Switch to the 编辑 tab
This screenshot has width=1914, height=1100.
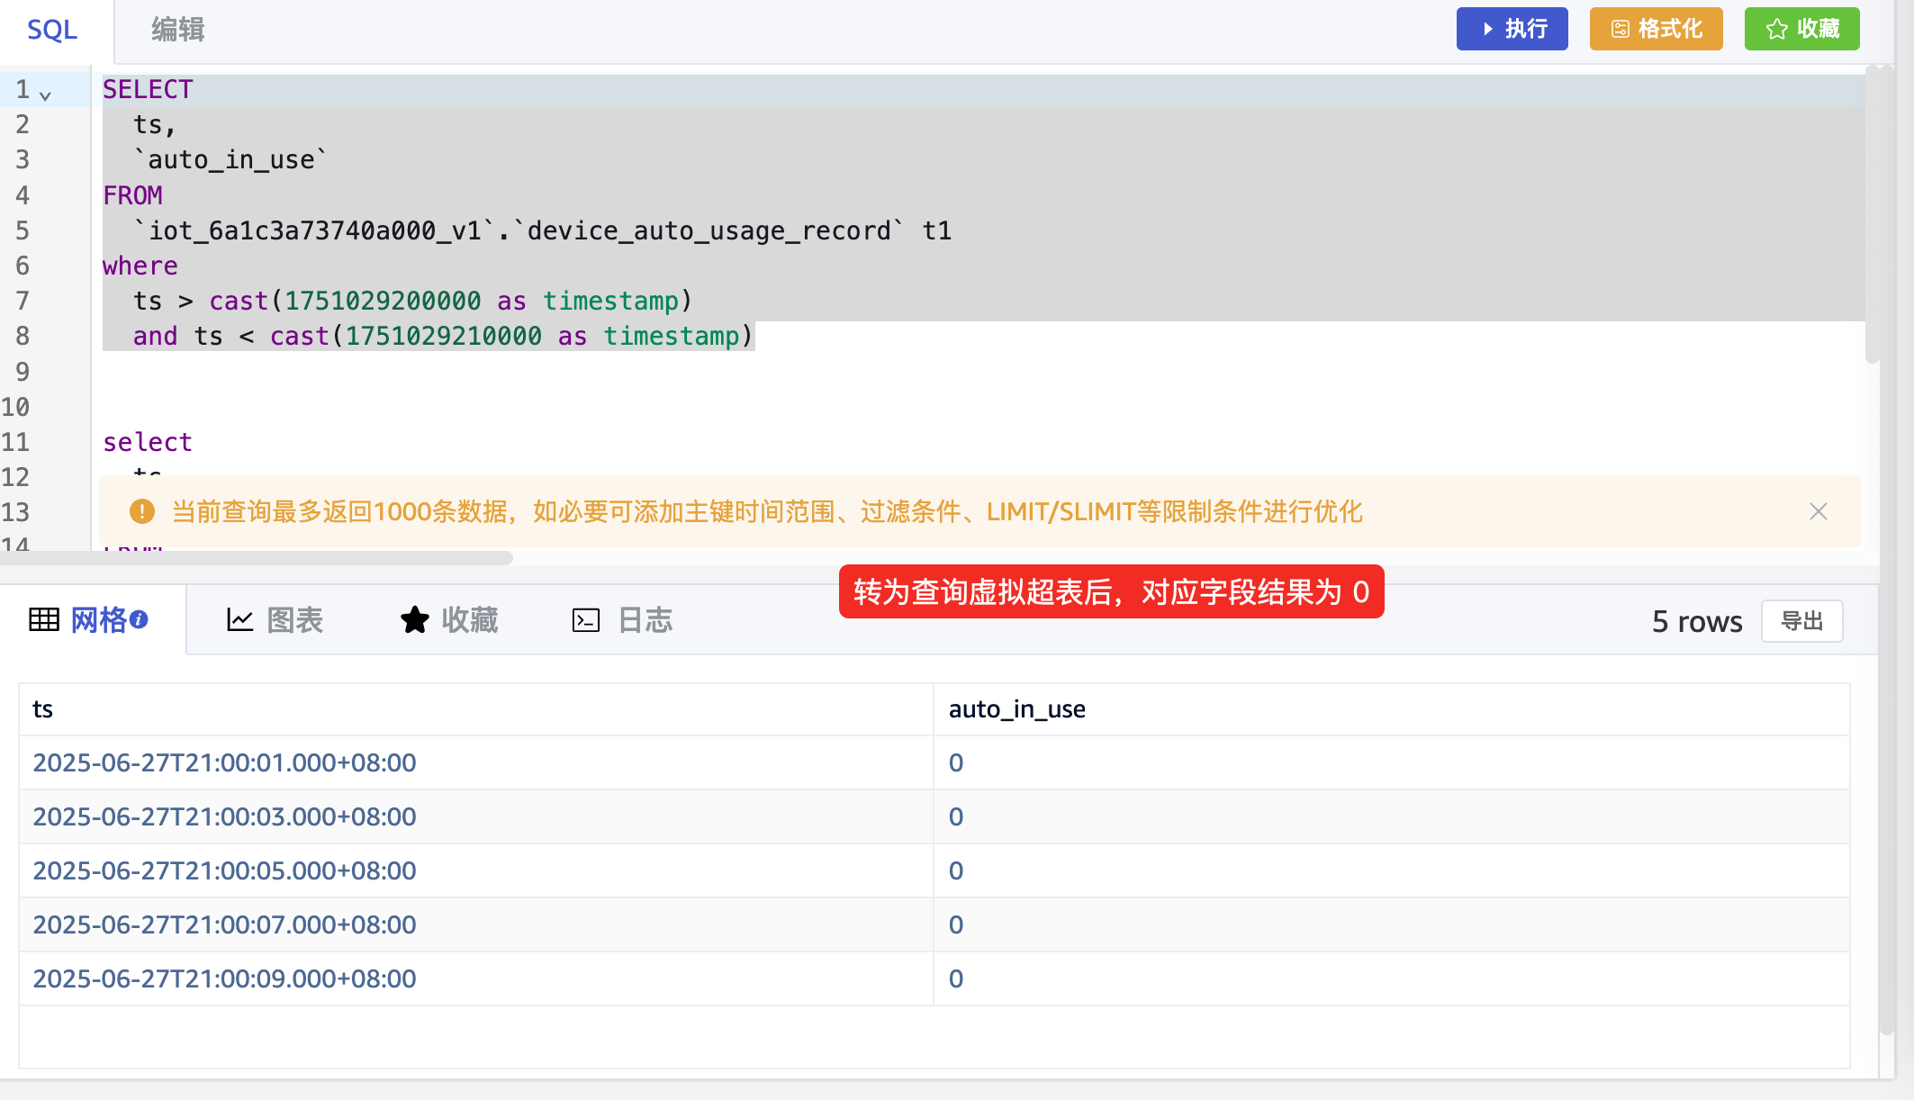177,30
